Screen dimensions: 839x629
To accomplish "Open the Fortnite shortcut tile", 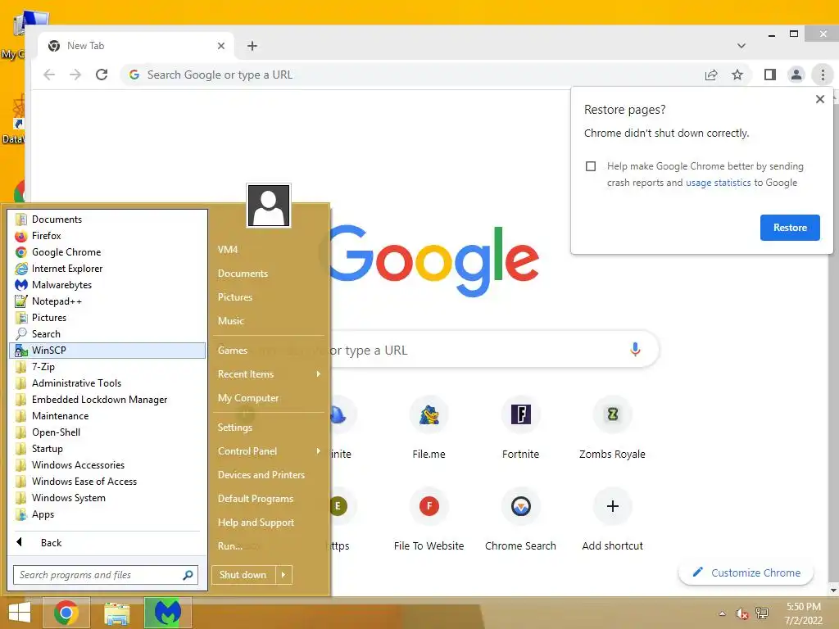I will [x=520, y=428].
